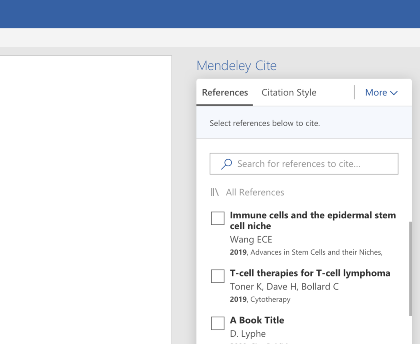This screenshot has height=344, width=420.
Task: Click the author entry "D. Lyphe"
Action: (248, 333)
